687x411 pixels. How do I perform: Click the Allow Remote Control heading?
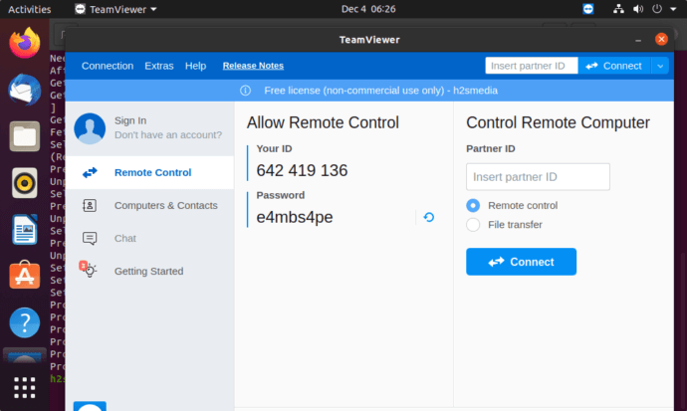point(323,122)
